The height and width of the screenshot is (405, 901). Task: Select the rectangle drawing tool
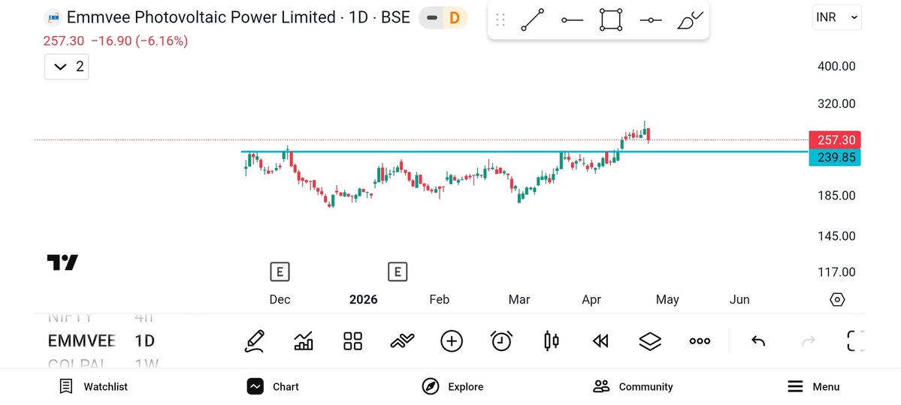pyautogui.click(x=611, y=20)
